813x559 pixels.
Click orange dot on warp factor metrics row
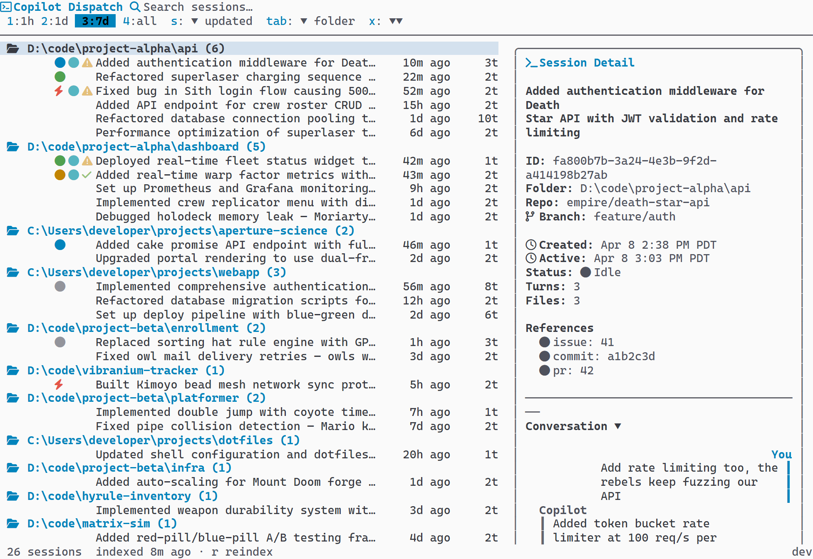(60, 175)
